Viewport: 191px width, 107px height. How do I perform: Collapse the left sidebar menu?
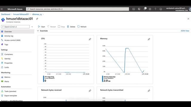click(32, 27)
